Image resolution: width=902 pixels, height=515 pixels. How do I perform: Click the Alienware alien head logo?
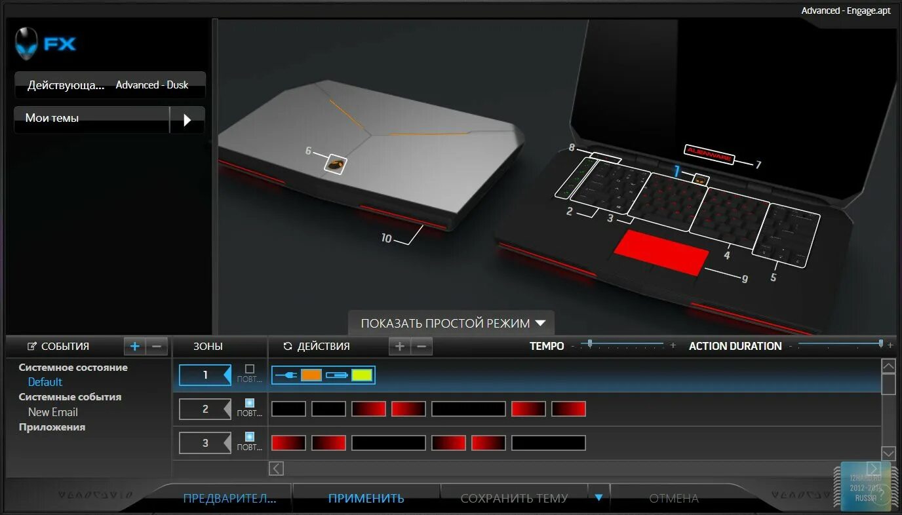(28, 43)
